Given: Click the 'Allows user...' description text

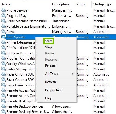Looking at the screenshot, I should point(62,106).
